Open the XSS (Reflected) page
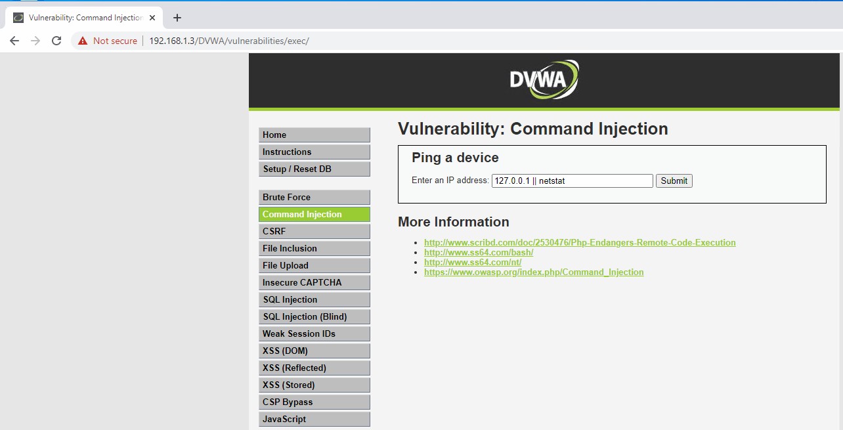 (x=314, y=368)
